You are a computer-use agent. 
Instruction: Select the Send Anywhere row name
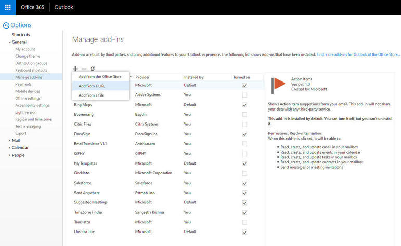pos(87,193)
